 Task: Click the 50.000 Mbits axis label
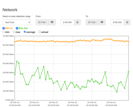click(x=8, y=54)
